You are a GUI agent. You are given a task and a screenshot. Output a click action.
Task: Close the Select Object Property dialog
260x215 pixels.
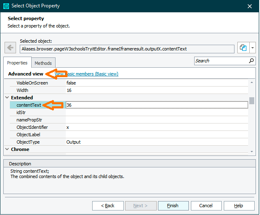(249, 6)
